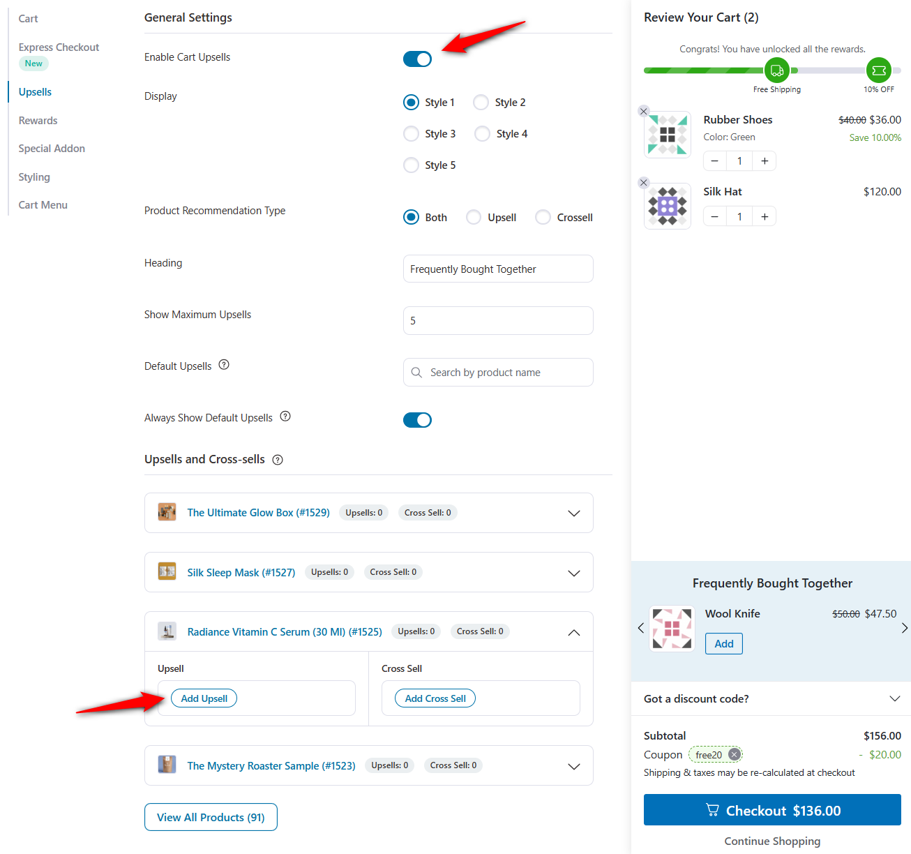The width and height of the screenshot is (911, 854).
Task: Click the 10% OFF reward icon
Action: click(x=879, y=70)
